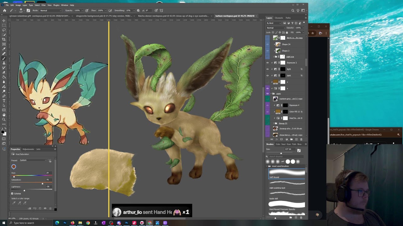Image resolution: width=403 pixels, height=226 pixels.
Task: Uncheck the Colorize checkbox
Action: pos(12,194)
